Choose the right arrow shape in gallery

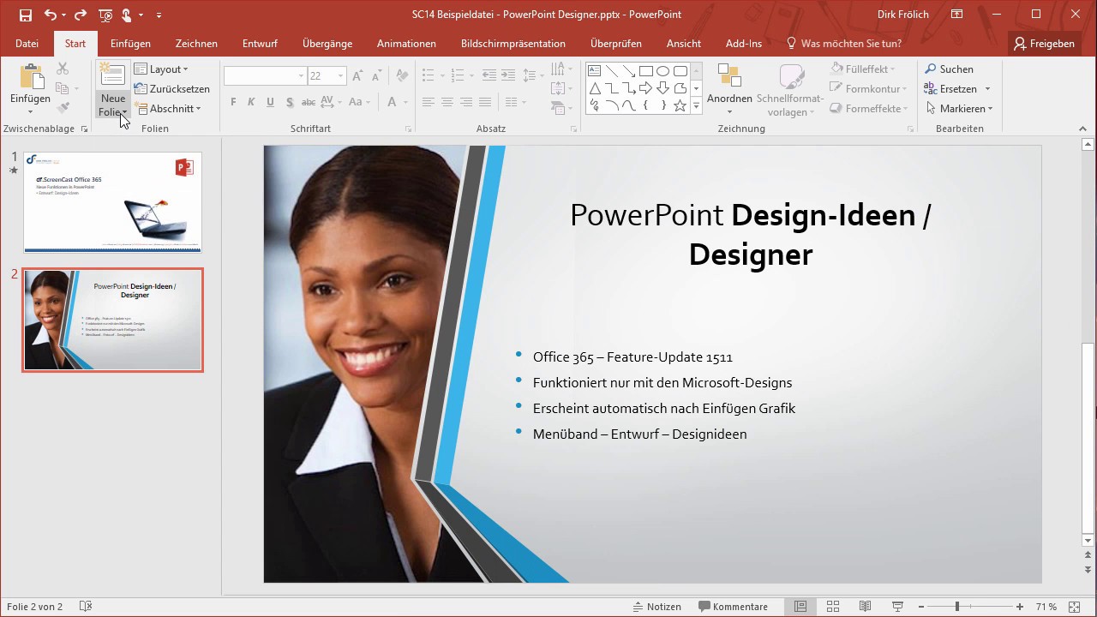click(x=646, y=88)
